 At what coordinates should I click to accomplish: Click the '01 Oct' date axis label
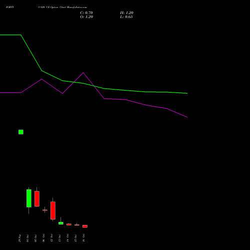point(27,238)
